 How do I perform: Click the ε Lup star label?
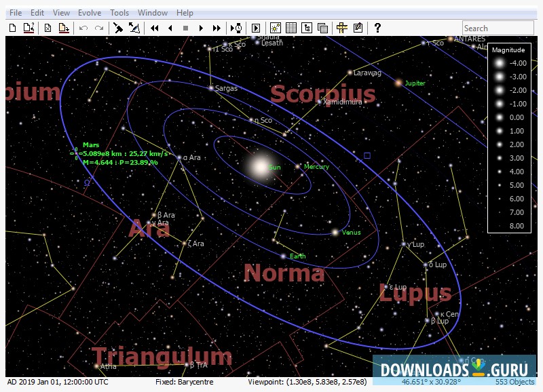(398, 287)
